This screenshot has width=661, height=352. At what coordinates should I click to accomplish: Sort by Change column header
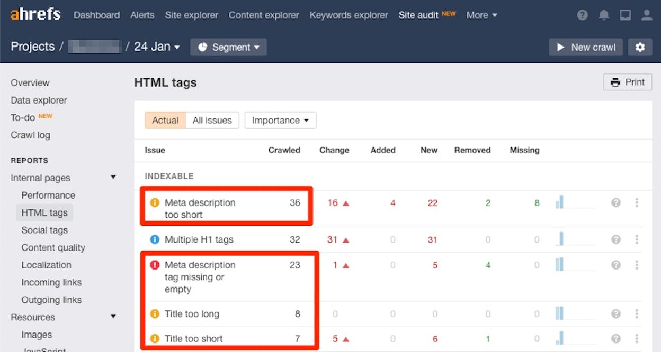point(334,150)
